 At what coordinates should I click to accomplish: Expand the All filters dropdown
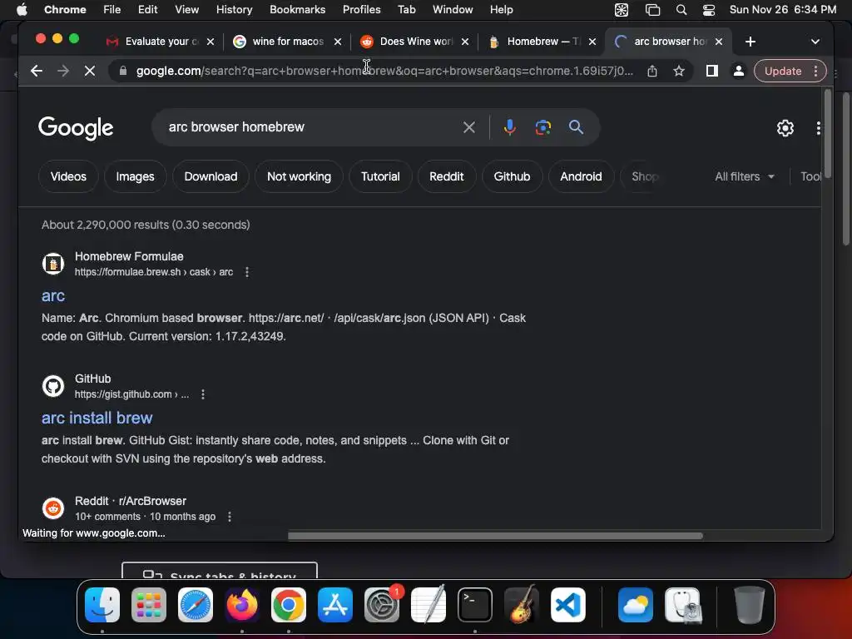pyautogui.click(x=745, y=176)
